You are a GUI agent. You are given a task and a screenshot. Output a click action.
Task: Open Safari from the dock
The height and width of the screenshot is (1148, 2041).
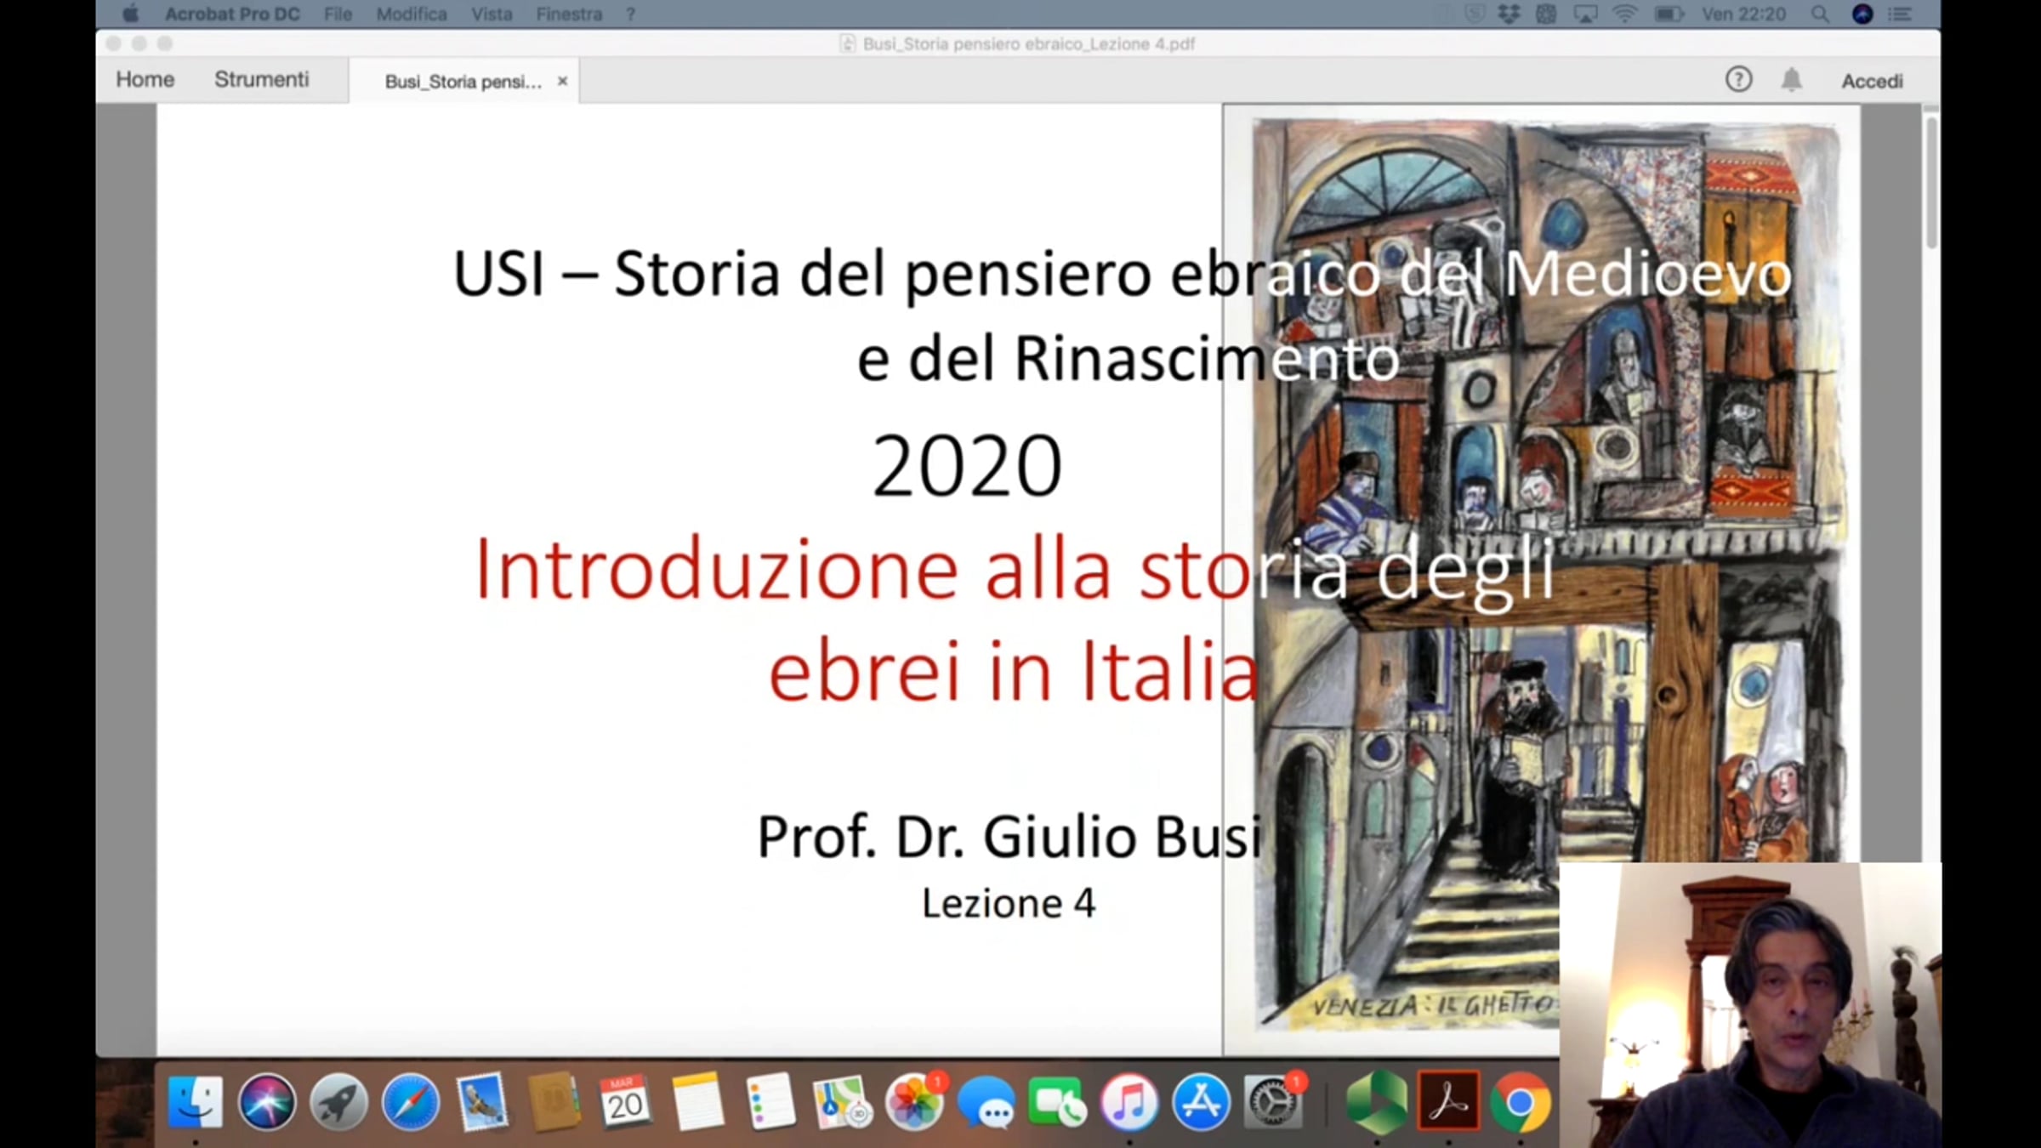click(x=411, y=1103)
